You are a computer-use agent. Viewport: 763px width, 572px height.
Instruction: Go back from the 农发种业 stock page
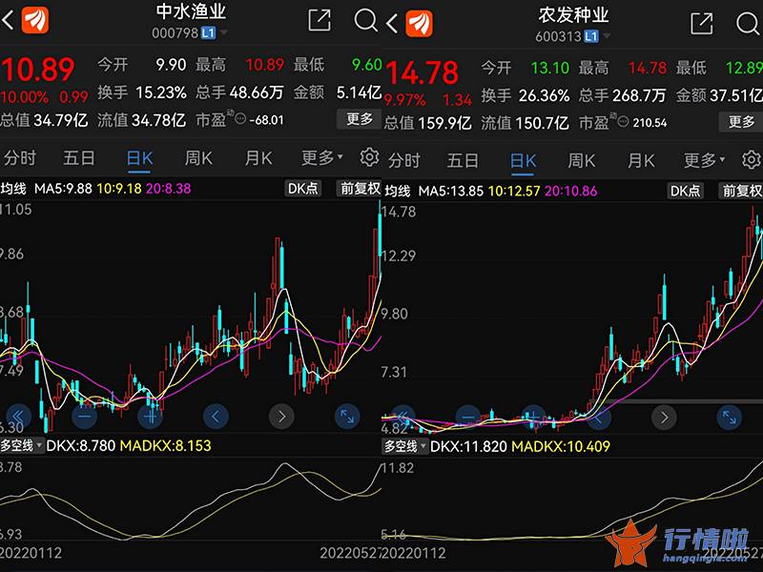pyautogui.click(x=392, y=23)
